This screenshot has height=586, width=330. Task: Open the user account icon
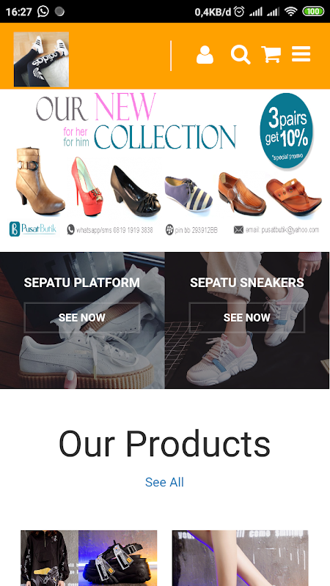(x=205, y=55)
